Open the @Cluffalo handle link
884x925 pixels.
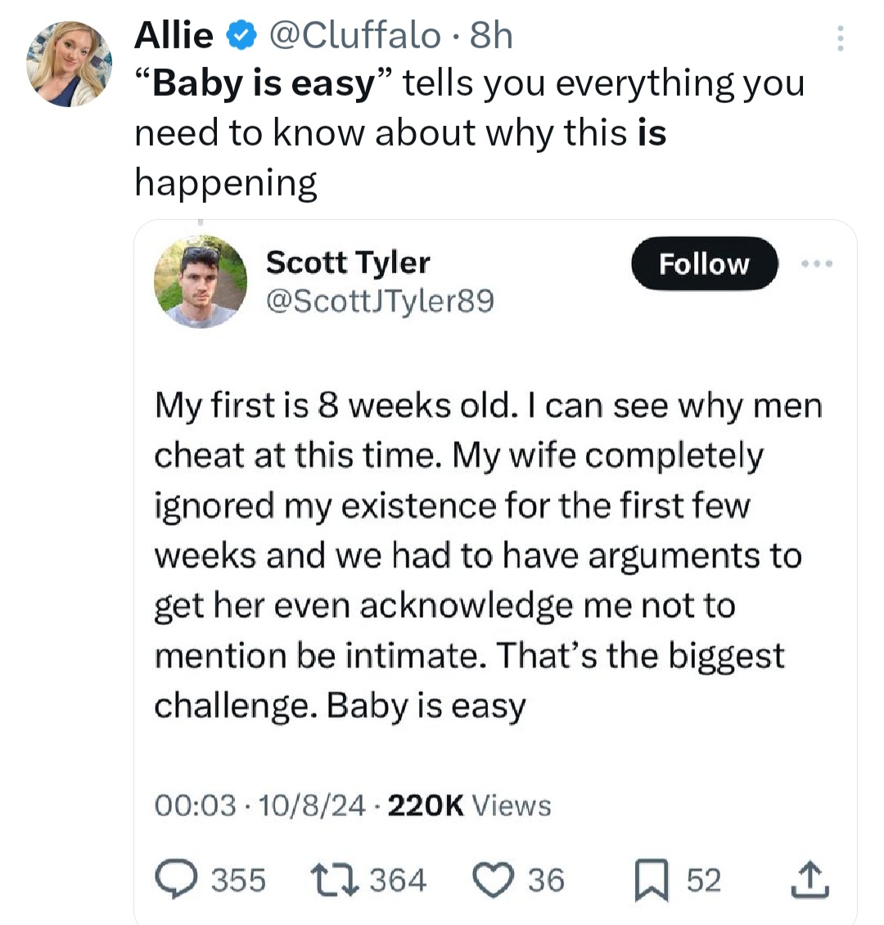354,36
